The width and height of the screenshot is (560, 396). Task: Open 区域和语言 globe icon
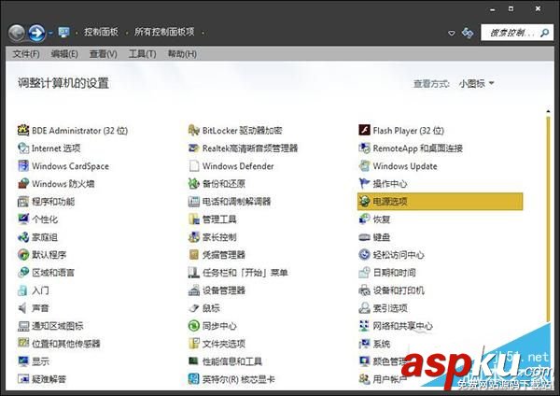[23, 273]
